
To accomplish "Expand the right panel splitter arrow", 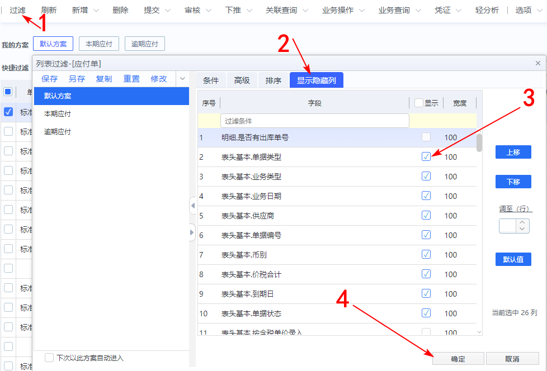I will pos(192,232).
